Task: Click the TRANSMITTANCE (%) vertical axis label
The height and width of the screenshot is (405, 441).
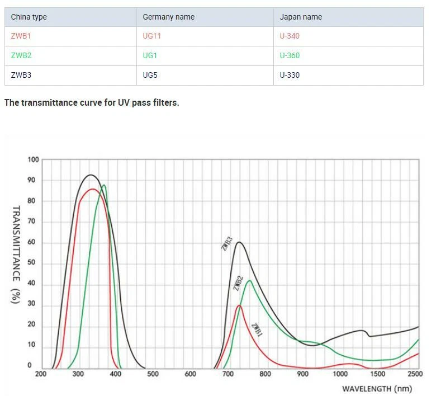Action: tap(16, 255)
